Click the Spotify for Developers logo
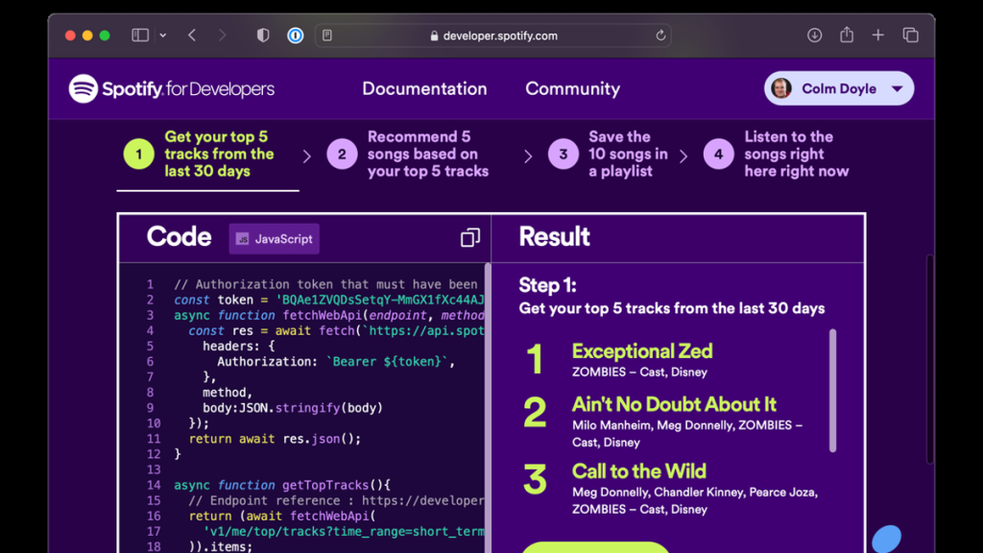Image resolution: width=983 pixels, height=553 pixels. pyautogui.click(x=172, y=89)
